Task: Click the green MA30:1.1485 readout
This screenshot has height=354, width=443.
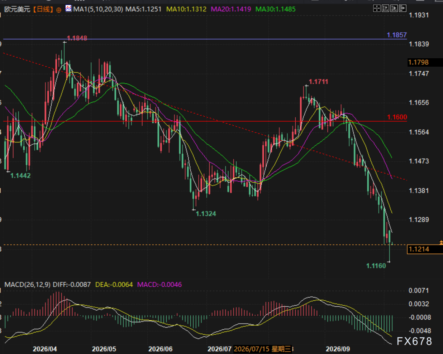Action: 276,9
